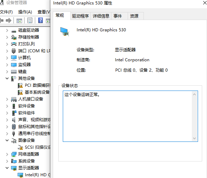Click the speaker icon beside 声音、视频和游戏
The image size is (207, 178).
click(14, 120)
